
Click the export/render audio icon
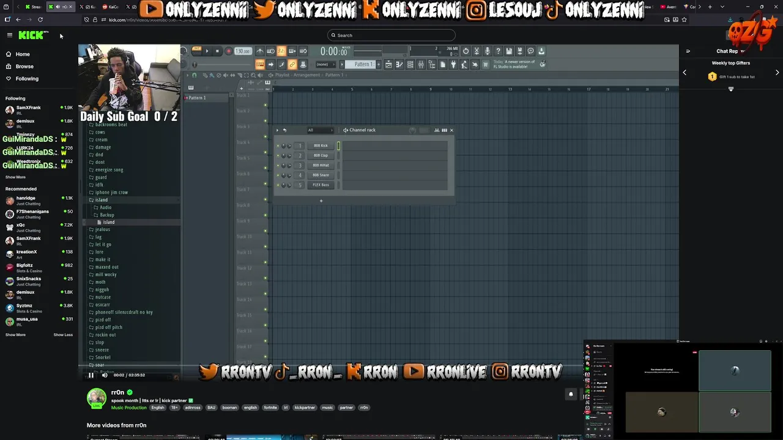519,51
